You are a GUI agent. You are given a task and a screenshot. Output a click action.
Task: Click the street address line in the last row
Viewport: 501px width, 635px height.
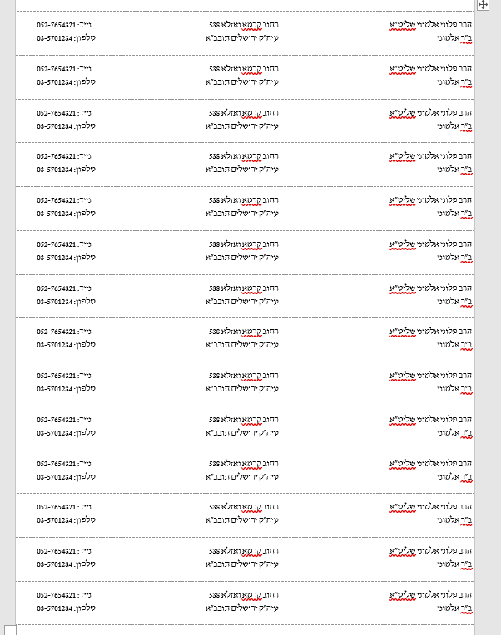[243, 595]
